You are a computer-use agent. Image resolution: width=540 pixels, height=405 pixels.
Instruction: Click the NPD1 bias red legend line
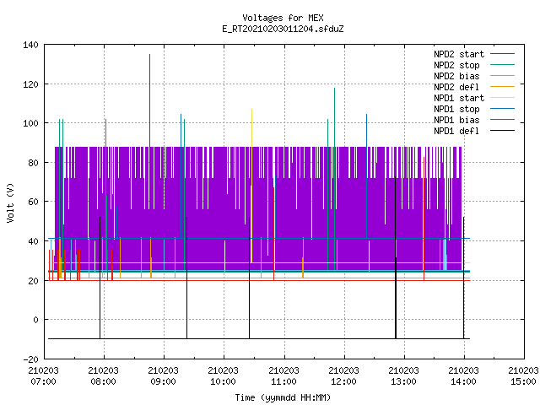(503, 120)
